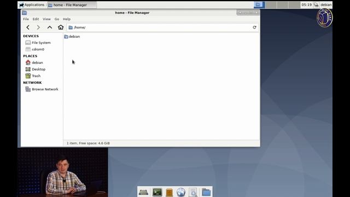Open Desktop in the Places sidebar
The height and width of the screenshot is (197, 350).
[36, 69]
